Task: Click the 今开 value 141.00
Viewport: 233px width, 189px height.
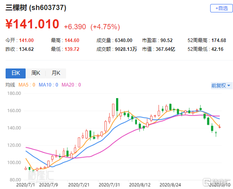Action: coord(26,40)
